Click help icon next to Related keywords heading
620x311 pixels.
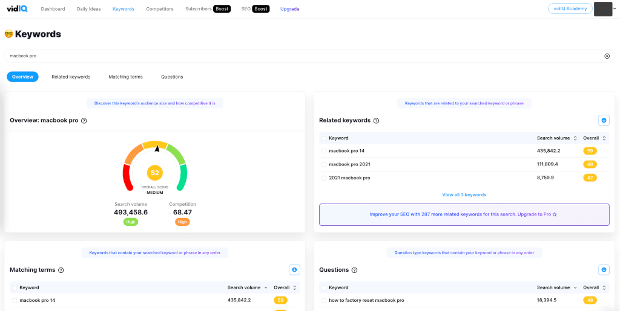pos(376,121)
